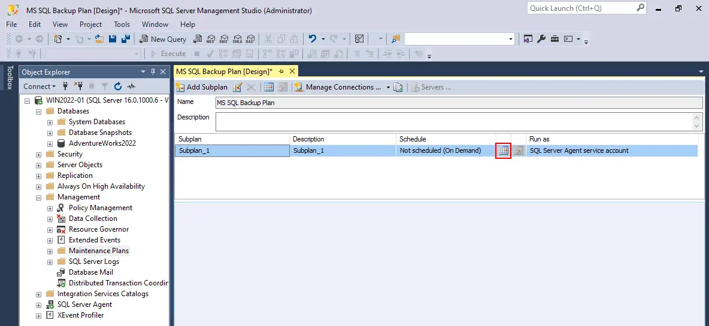The height and width of the screenshot is (326, 709).
Task: Open the Properties wrench icon
Action: (x=541, y=39)
